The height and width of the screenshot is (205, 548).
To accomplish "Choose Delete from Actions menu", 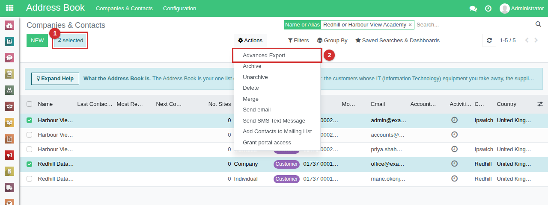I will (277, 88).
